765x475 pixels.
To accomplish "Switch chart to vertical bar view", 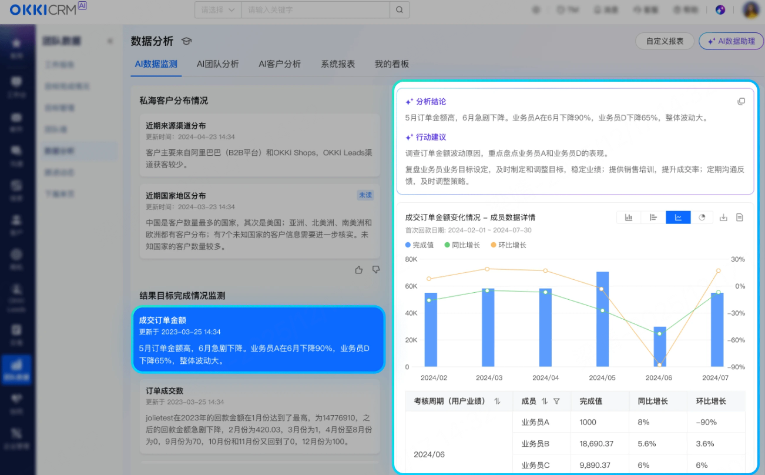I will [629, 218].
